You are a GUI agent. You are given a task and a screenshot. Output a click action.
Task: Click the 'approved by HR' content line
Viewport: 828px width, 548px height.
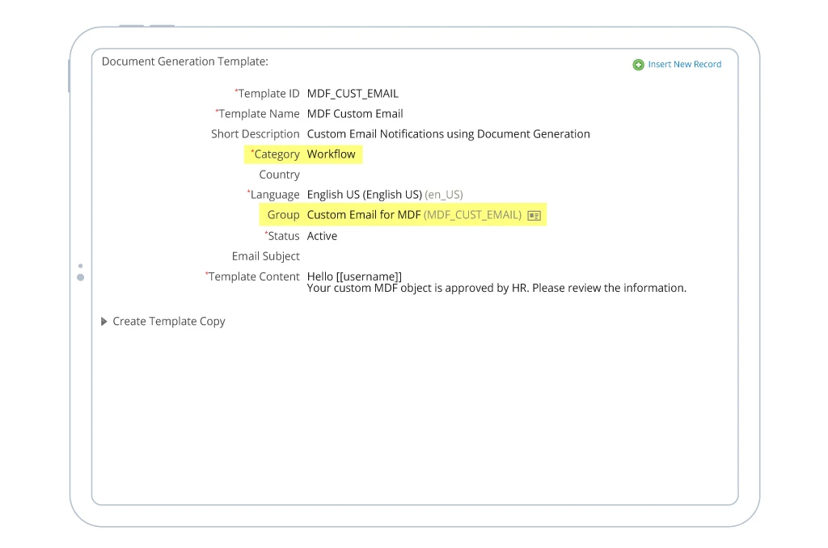click(496, 288)
